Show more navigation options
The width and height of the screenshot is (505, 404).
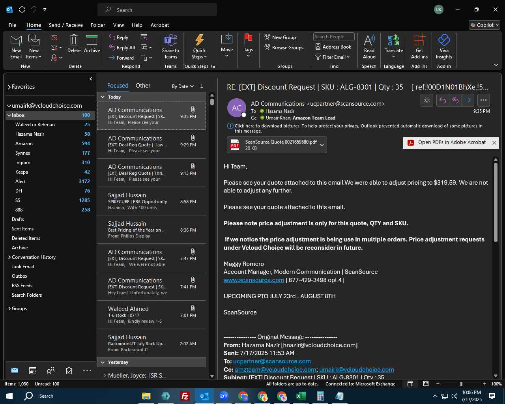(87, 370)
